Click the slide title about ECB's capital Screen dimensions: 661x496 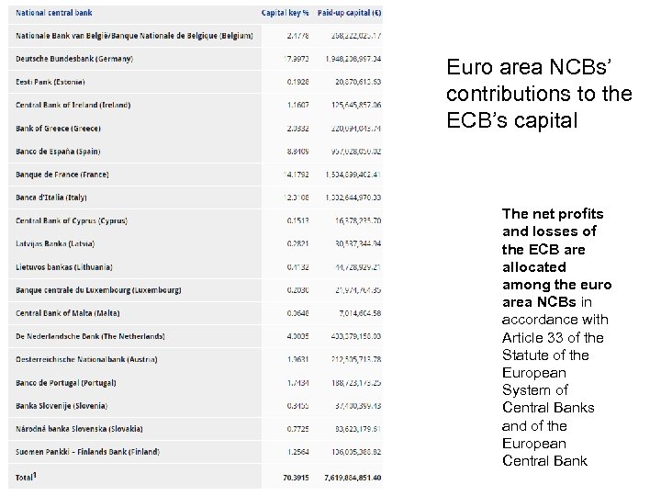pos(539,94)
